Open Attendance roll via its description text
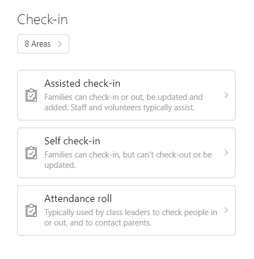The width and height of the screenshot is (254, 259). [131, 218]
